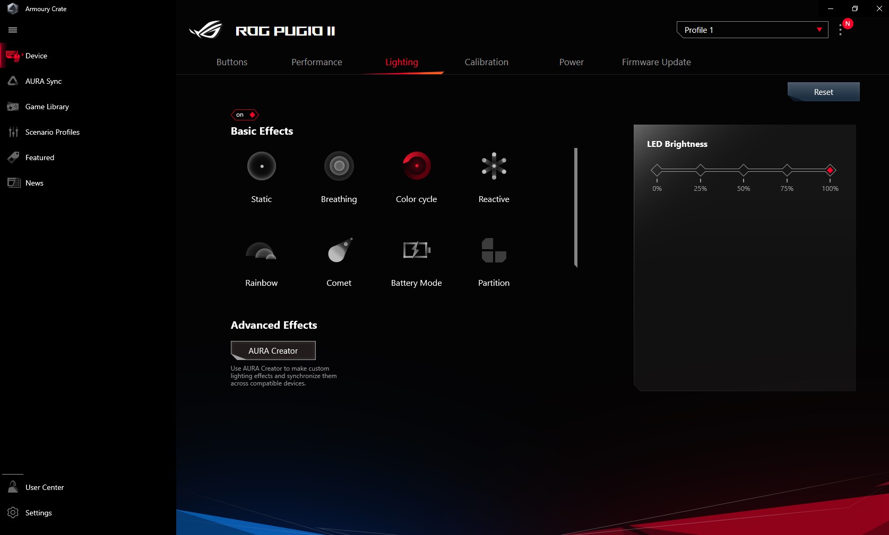Select the Static lighting effect icon

point(262,166)
